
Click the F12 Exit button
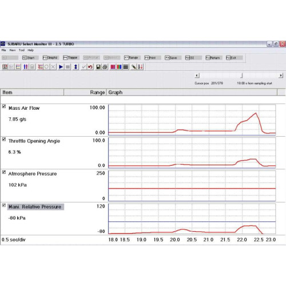pos(234,58)
